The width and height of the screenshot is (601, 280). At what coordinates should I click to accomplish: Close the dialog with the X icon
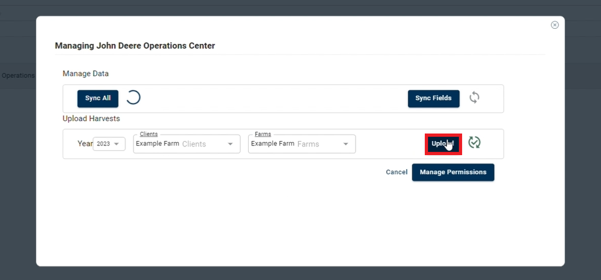tap(555, 25)
